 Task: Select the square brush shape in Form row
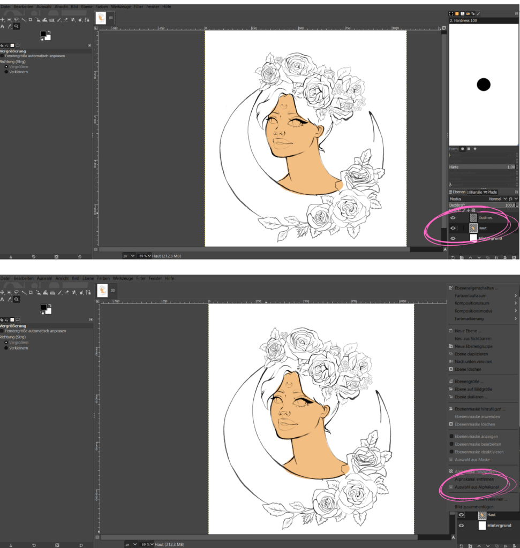coord(469,149)
